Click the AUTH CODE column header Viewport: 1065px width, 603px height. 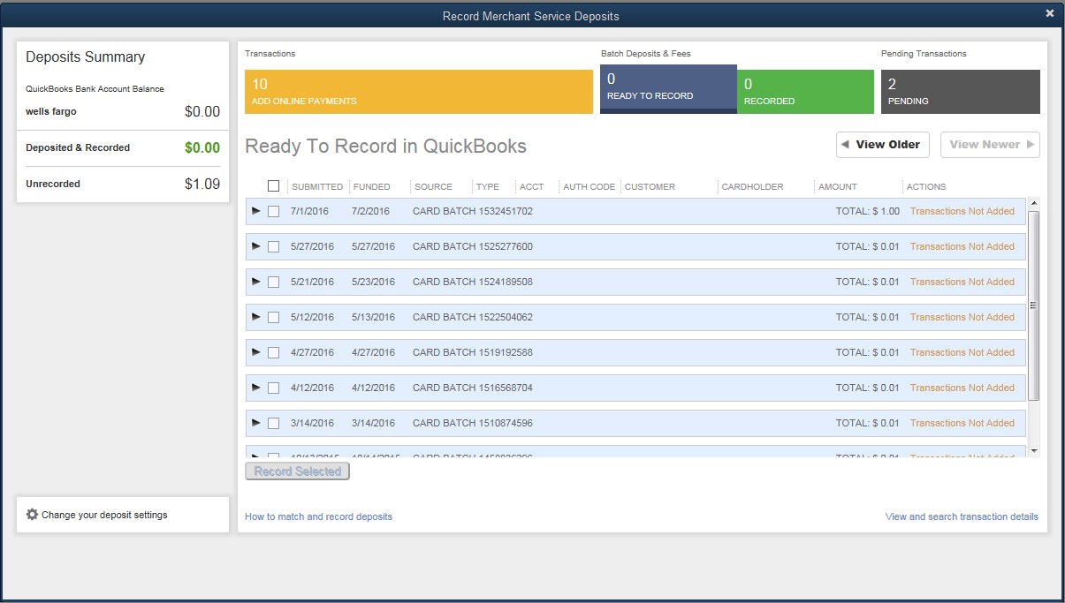point(589,187)
